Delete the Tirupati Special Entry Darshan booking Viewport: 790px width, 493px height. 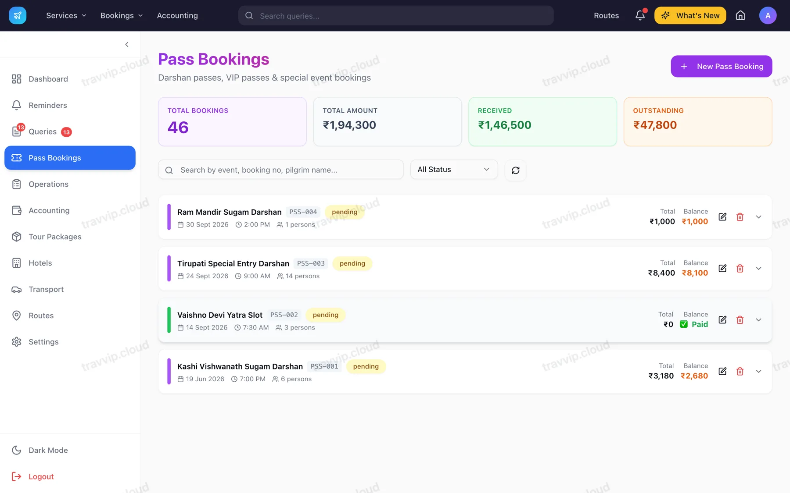pyautogui.click(x=740, y=268)
